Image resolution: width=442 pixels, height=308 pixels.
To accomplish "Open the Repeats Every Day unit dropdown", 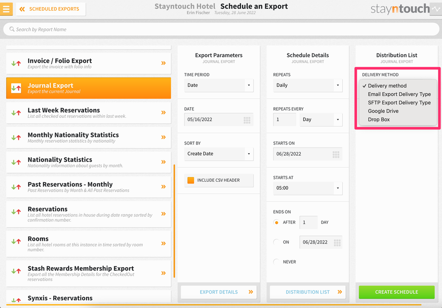I will tap(321, 120).
